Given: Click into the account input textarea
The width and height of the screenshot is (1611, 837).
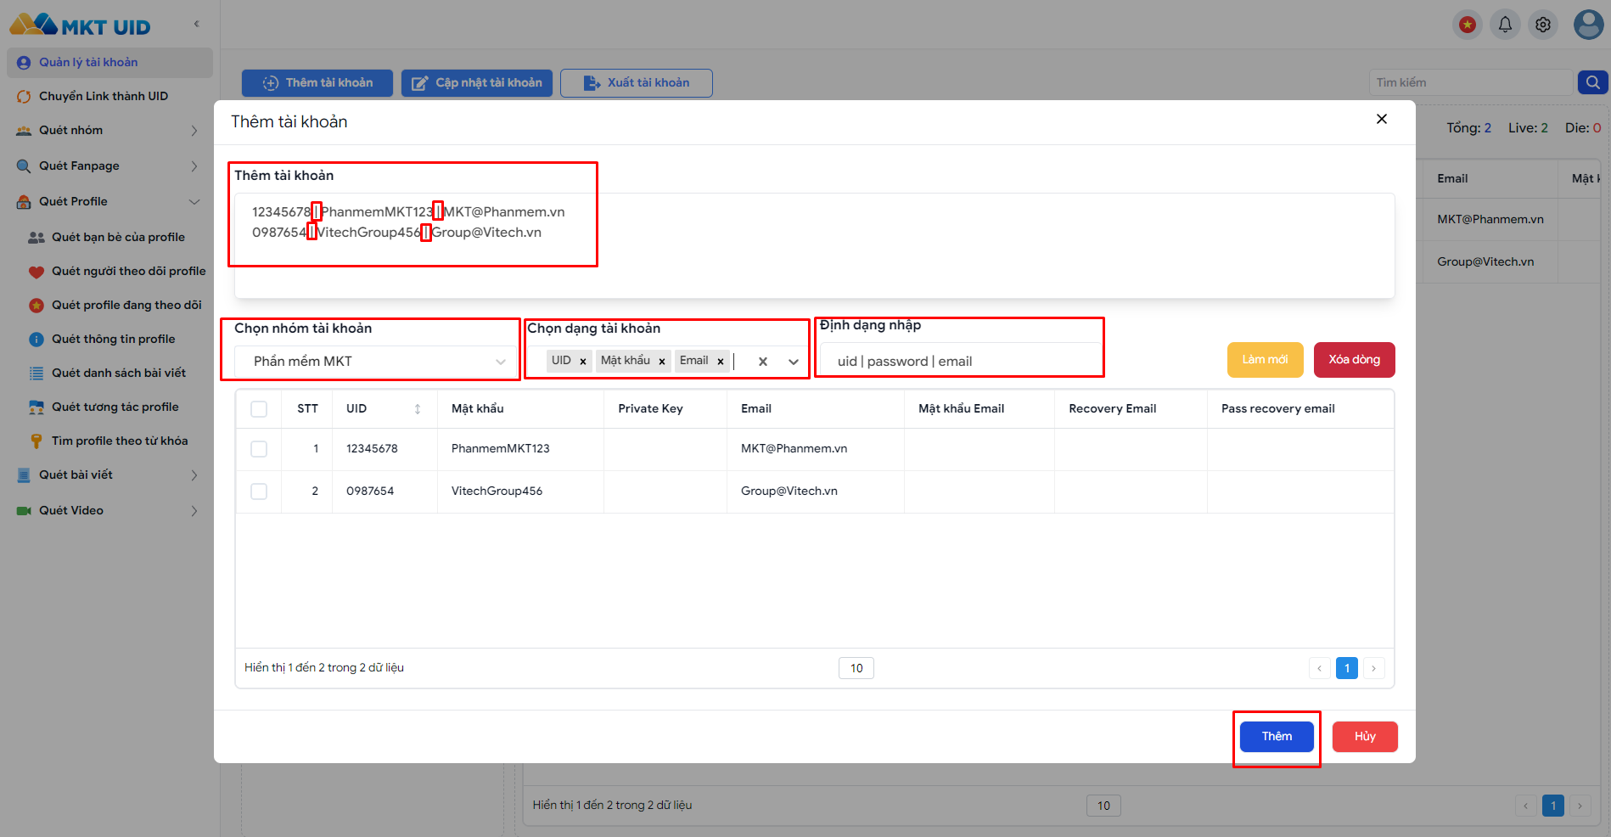Looking at the screenshot, I should coord(814,245).
